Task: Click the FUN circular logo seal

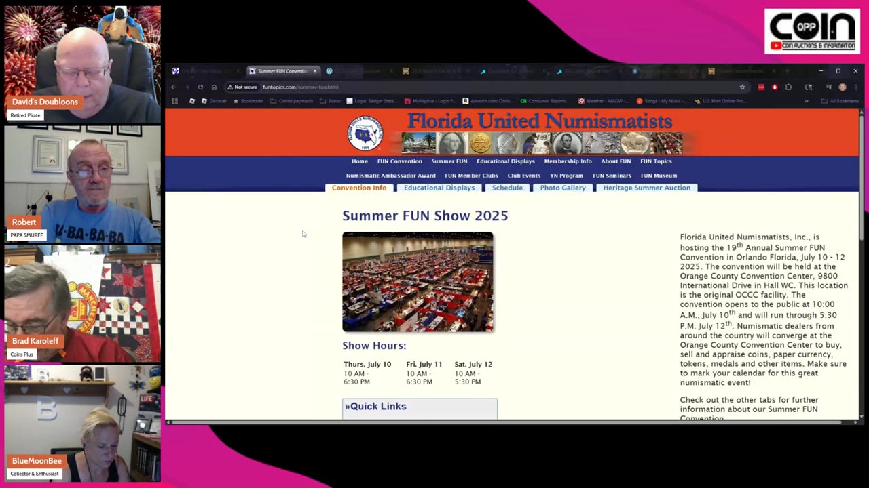Action: point(365,133)
